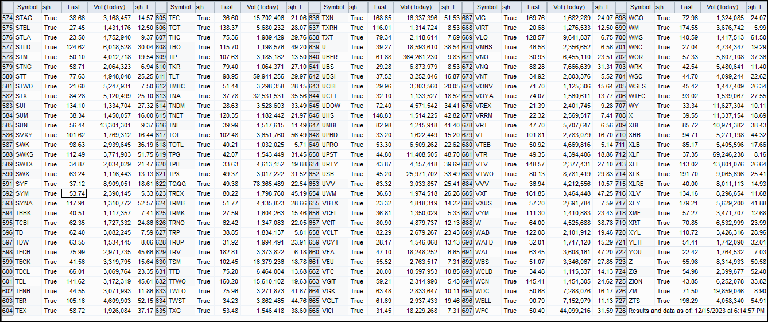The width and height of the screenshot is (768, 322).
Task: Select the single-letter W symbol cell
Action: (487, 223)
